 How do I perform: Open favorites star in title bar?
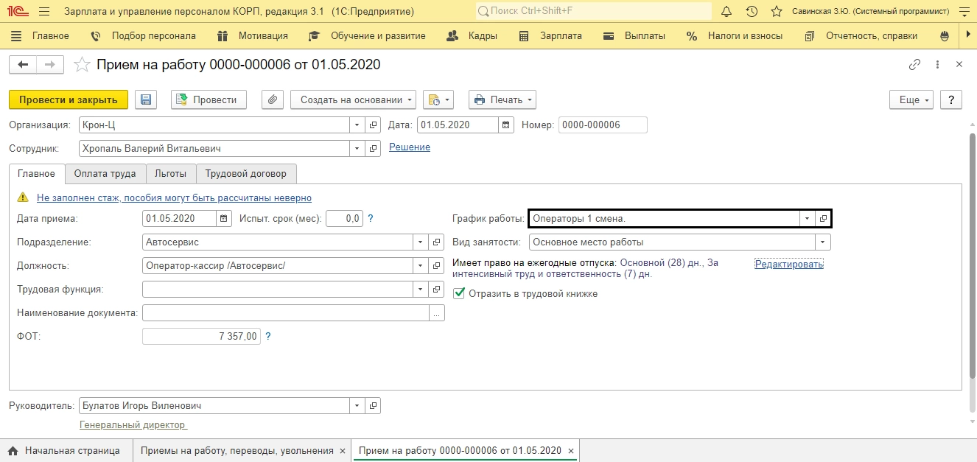777,12
